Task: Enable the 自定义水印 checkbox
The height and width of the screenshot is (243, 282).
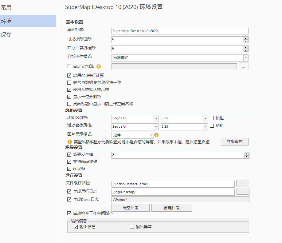Action: click(x=69, y=66)
